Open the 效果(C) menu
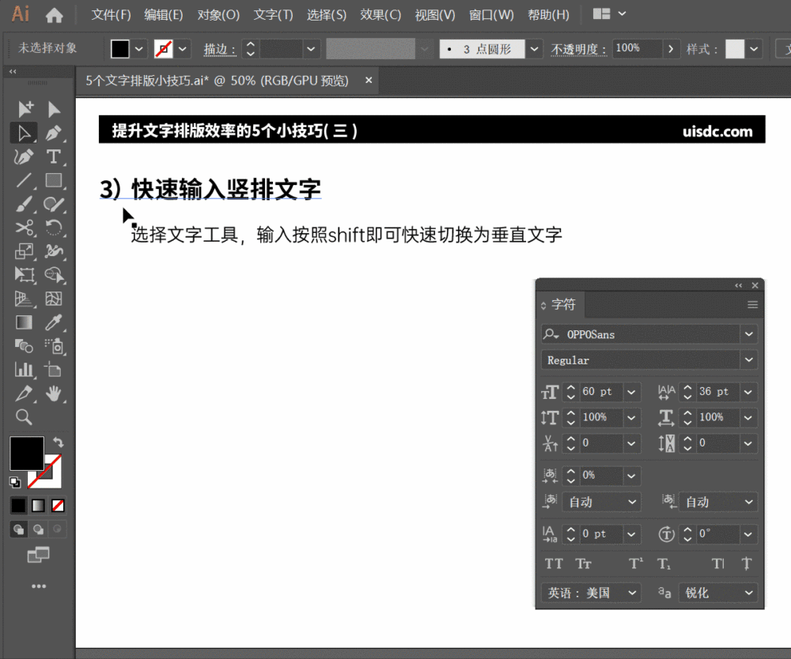This screenshot has height=659, width=791. (380, 15)
